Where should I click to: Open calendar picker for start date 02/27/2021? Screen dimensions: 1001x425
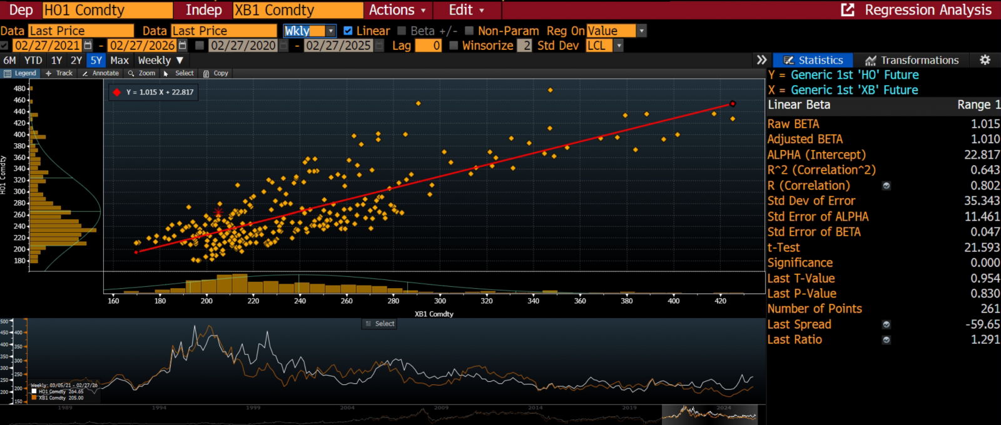[88, 46]
